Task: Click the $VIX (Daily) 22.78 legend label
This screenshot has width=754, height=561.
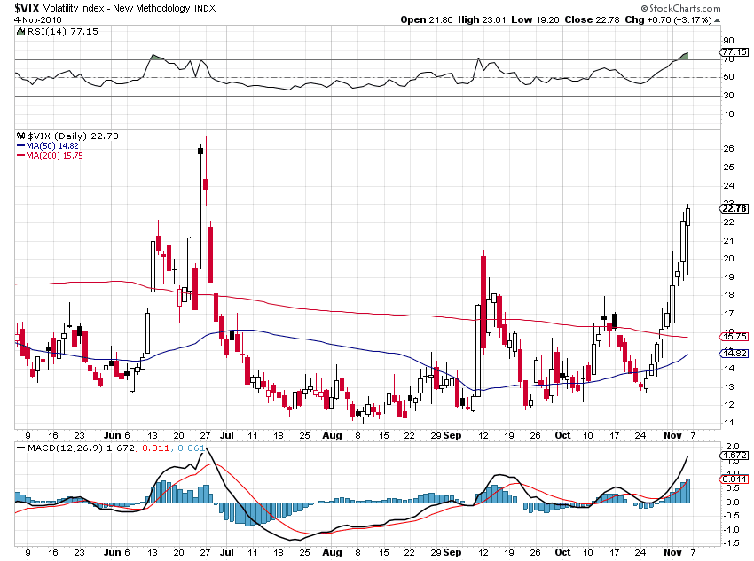Action: [73, 136]
